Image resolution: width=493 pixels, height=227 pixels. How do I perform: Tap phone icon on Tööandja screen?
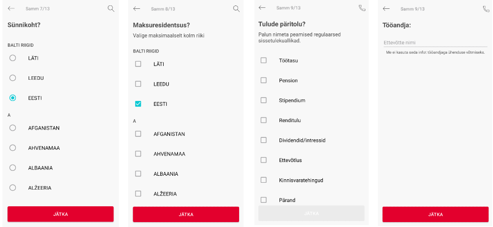pyautogui.click(x=486, y=9)
